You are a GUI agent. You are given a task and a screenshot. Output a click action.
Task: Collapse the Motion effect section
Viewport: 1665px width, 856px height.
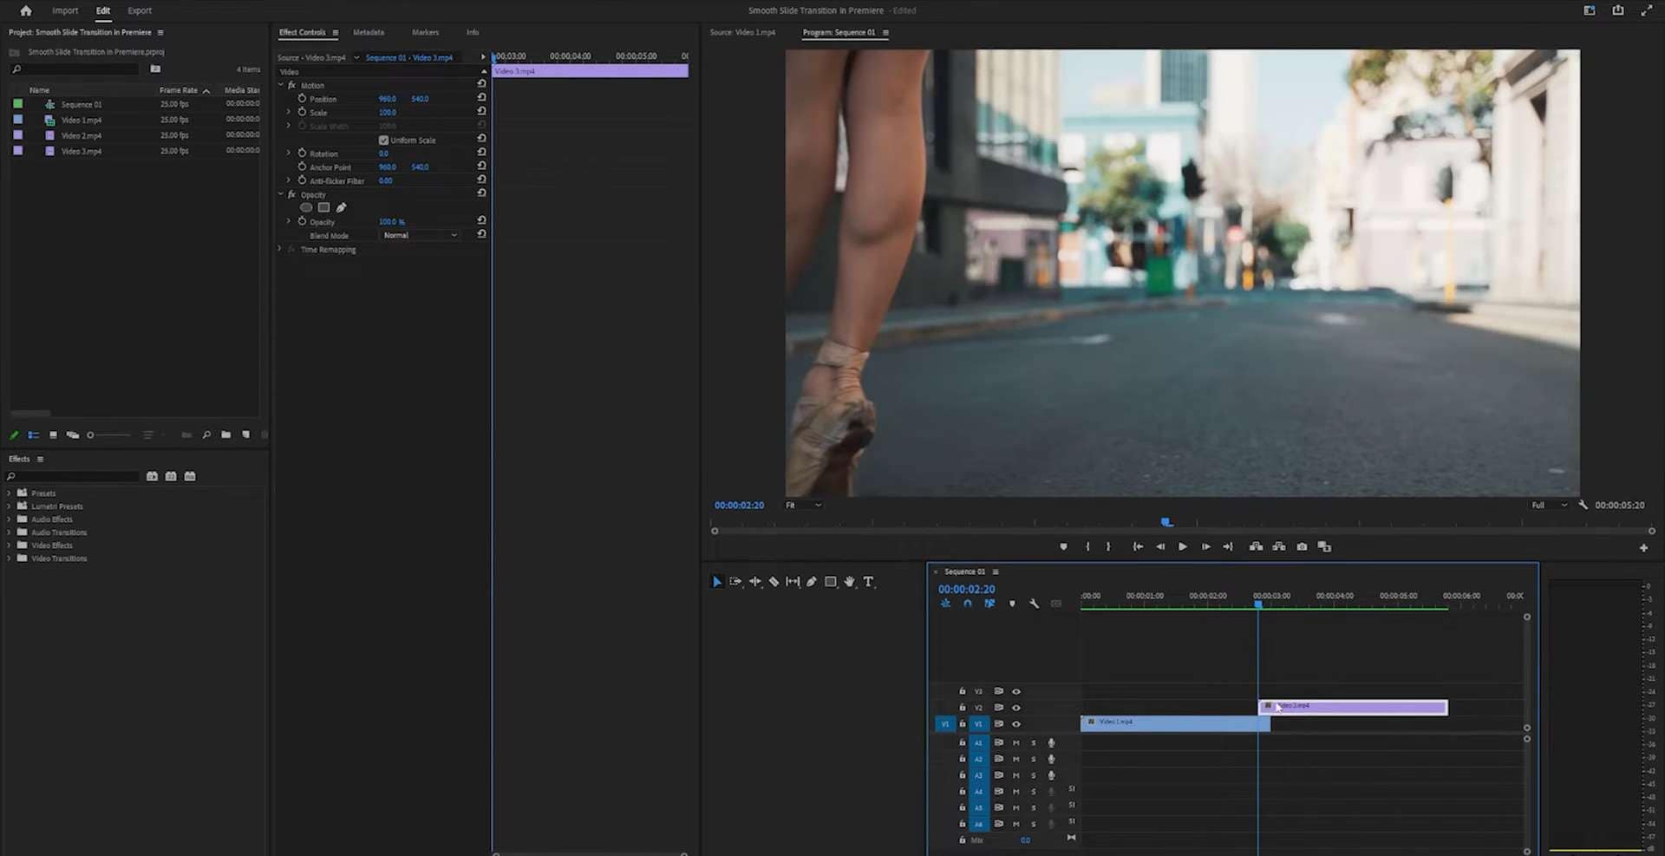pyautogui.click(x=281, y=85)
